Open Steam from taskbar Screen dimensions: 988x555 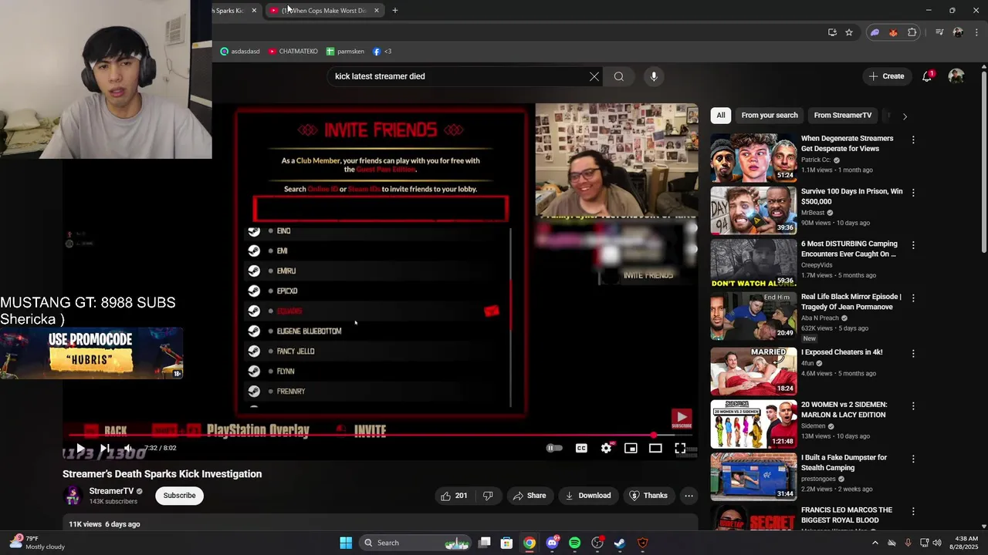pyautogui.click(x=620, y=543)
